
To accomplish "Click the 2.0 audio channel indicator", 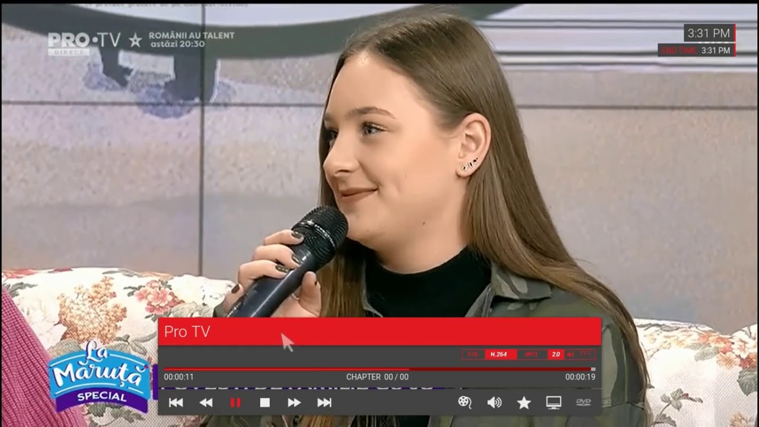I will click(x=556, y=354).
